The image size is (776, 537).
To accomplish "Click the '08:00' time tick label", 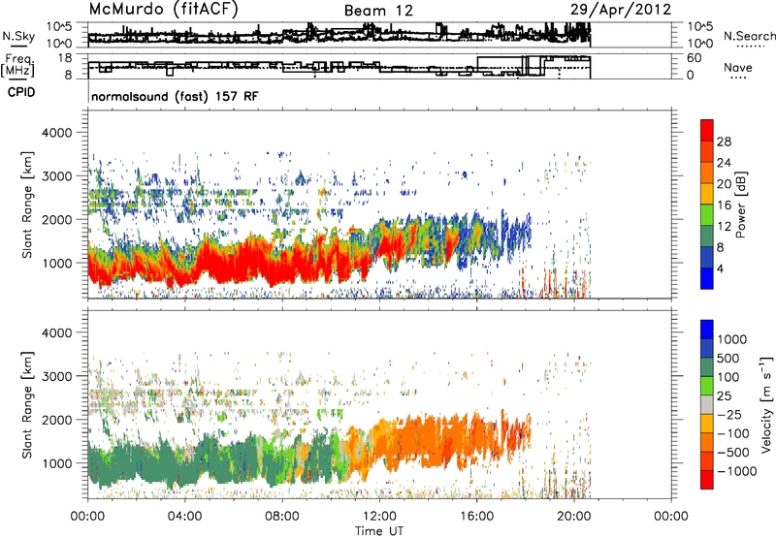I will [282, 517].
